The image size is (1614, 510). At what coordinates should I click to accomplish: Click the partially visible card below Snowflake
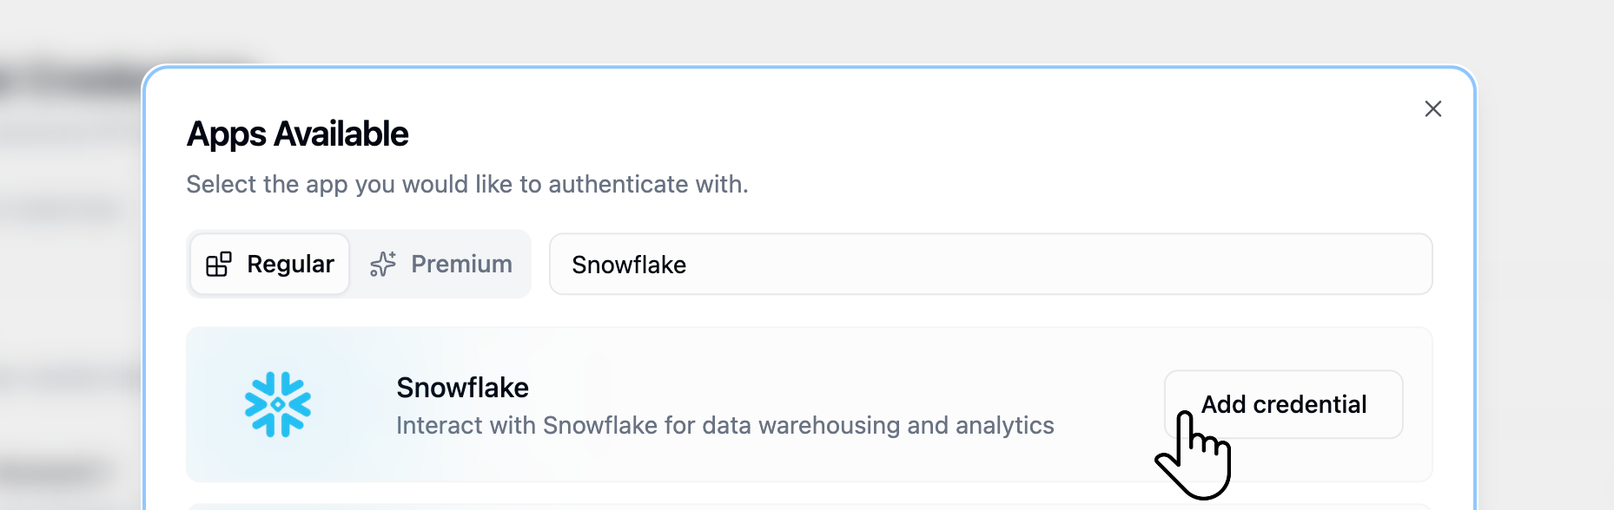pos(808,507)
